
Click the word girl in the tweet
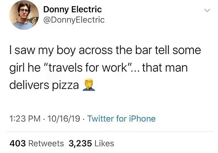coord(17,68)
